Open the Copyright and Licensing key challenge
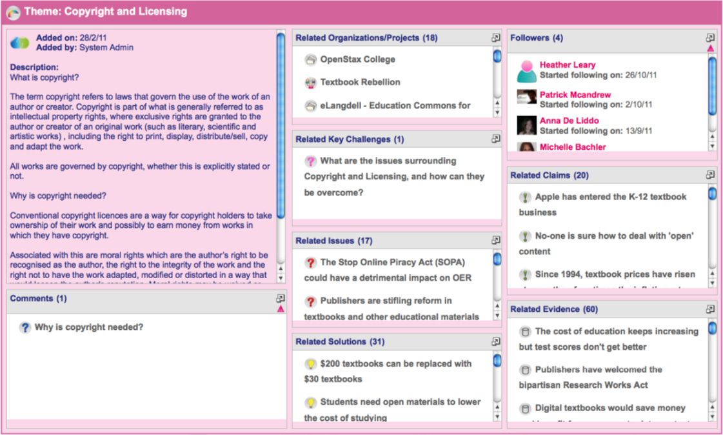The height and width of the screenshot is (435, 723). tap(394, 177)
